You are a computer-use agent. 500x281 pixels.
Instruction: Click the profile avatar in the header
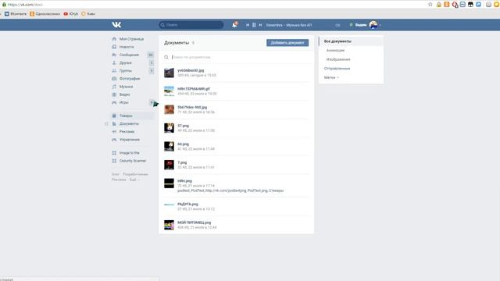(x=373, y=24)
